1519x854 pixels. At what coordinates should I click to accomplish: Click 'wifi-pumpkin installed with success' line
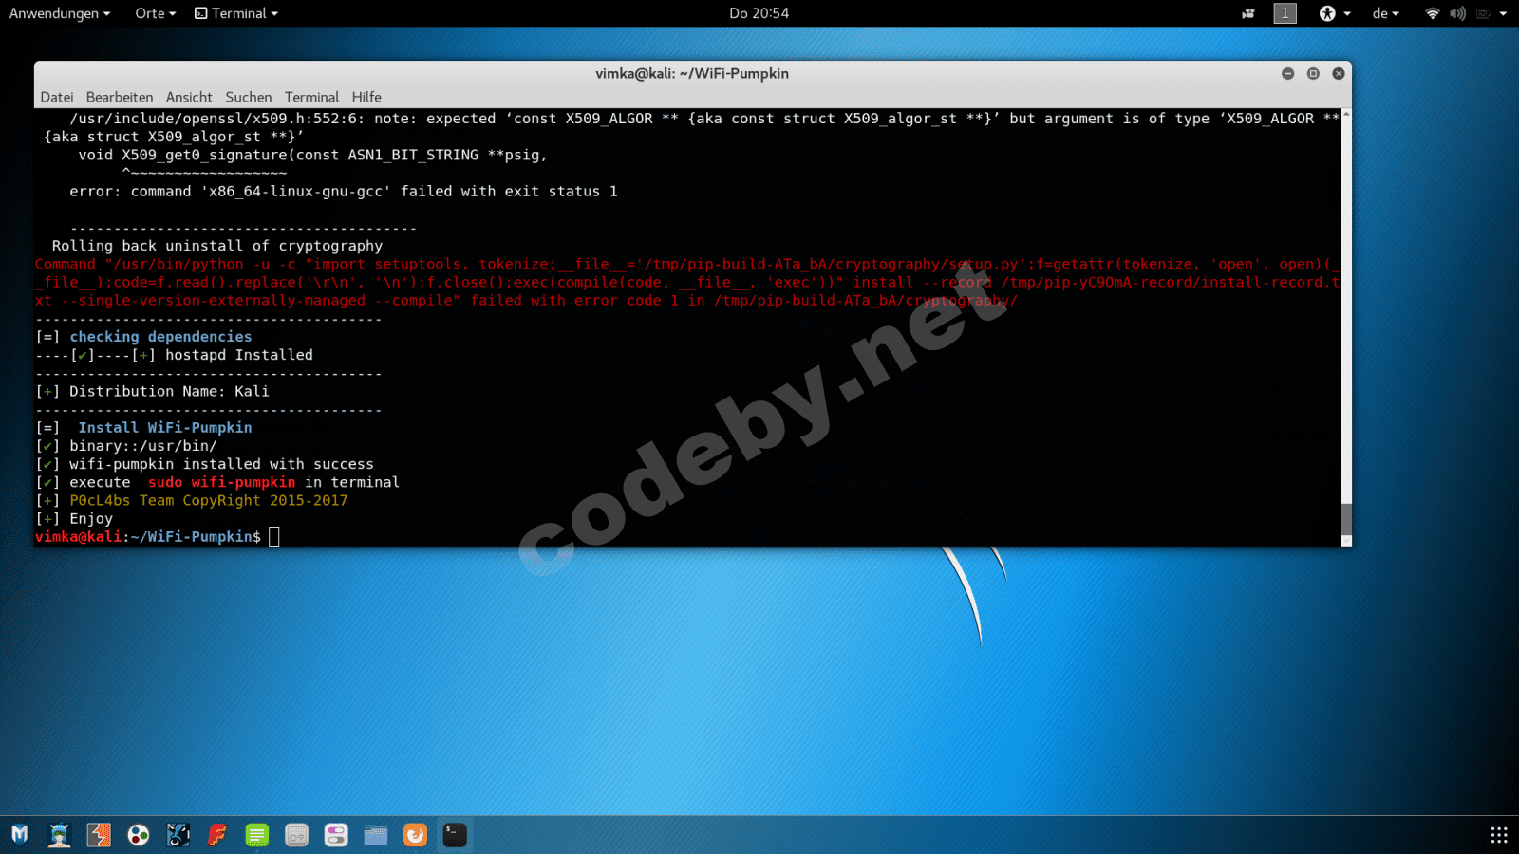pyautogui.click(x=204, y=464)
